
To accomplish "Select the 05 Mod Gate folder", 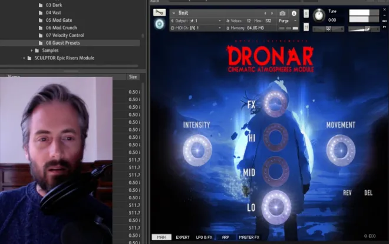I will (x=59, y=21).
